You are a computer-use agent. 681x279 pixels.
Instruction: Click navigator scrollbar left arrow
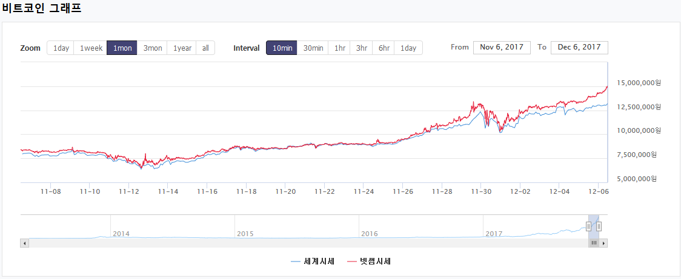point(24,243)
